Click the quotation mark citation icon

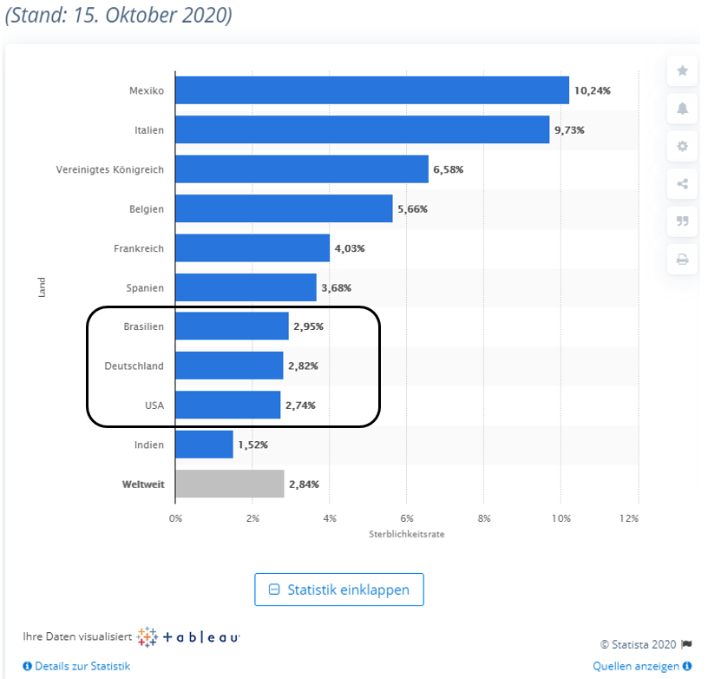pyautogui.click(x=682, y=221)
